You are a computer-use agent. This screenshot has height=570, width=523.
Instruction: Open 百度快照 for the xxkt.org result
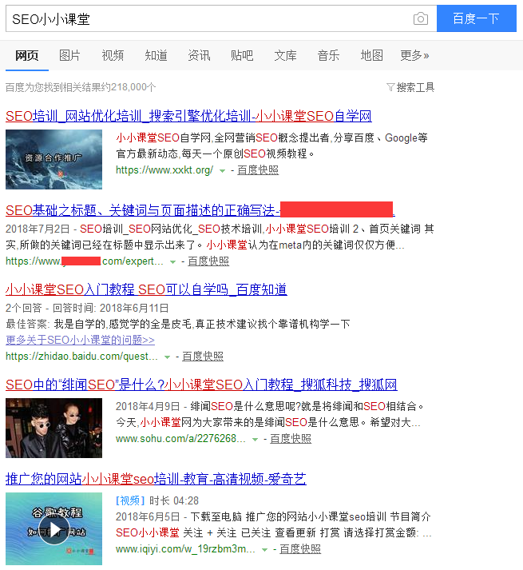click(258, 170)
